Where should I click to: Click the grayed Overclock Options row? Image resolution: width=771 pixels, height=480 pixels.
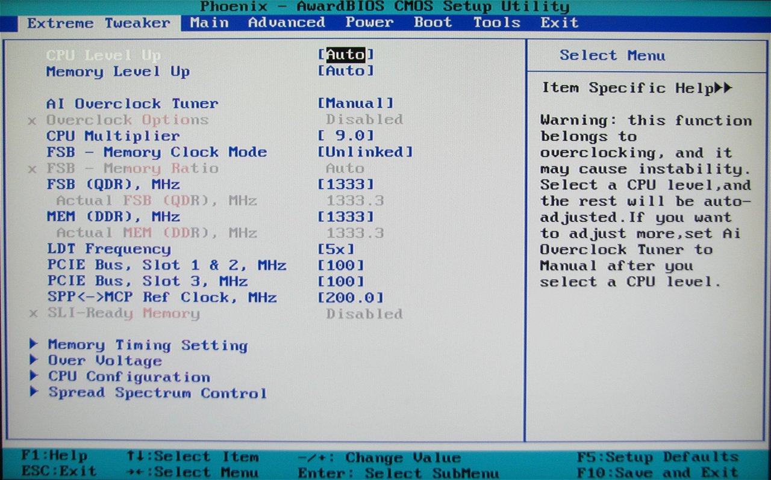click(215, 120)
